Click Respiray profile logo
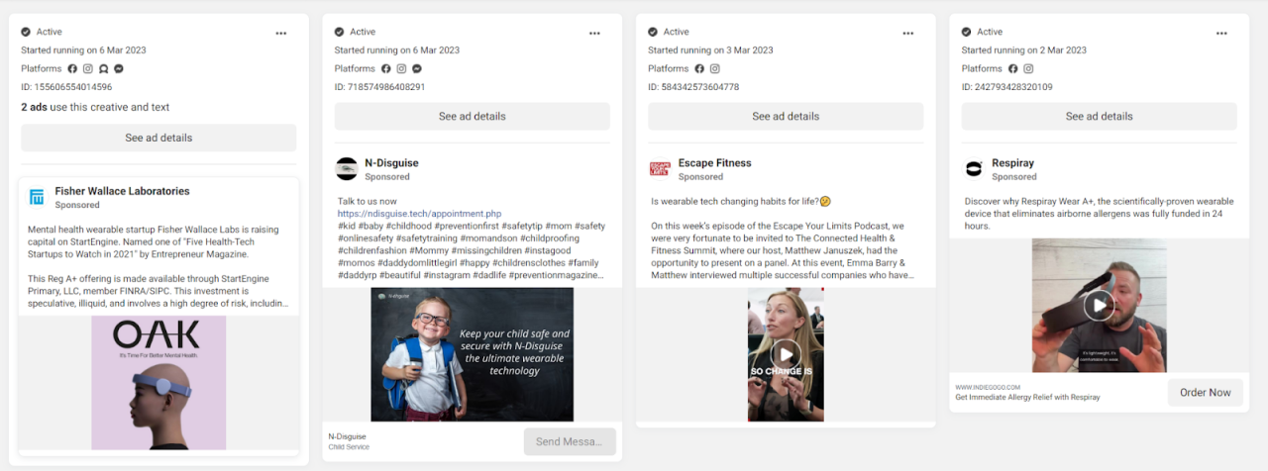 point(974,169)
